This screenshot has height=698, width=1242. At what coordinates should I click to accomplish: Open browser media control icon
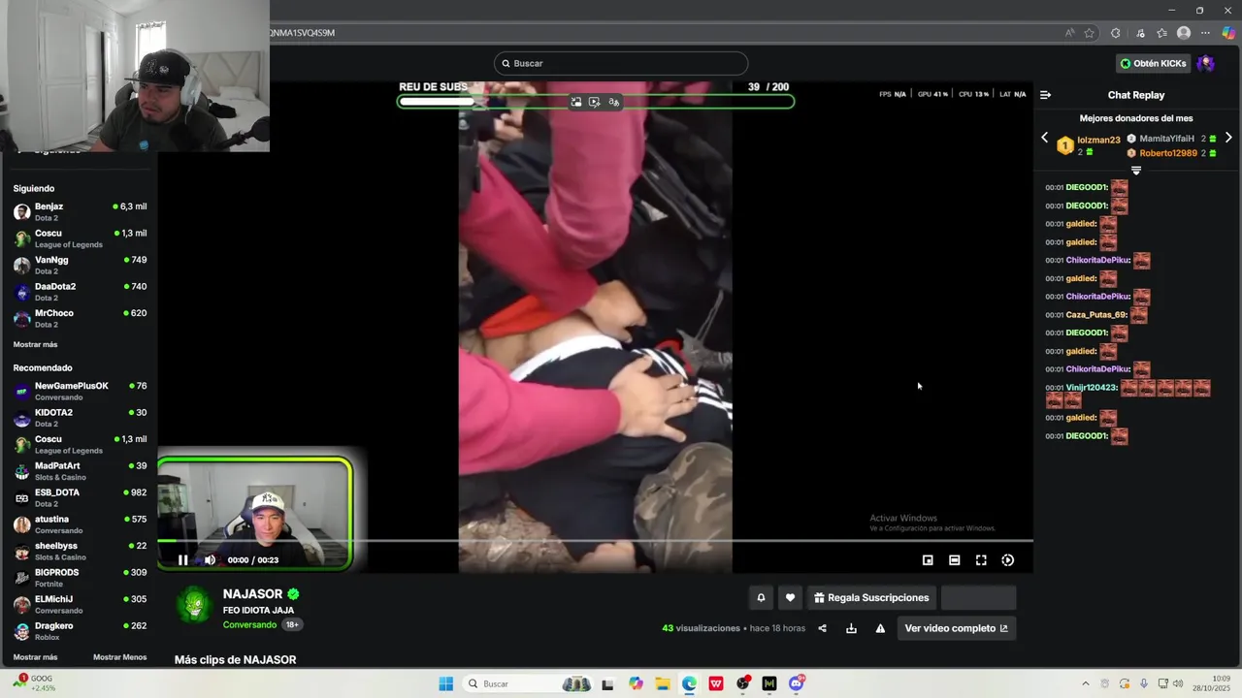tap(1141, 33)
